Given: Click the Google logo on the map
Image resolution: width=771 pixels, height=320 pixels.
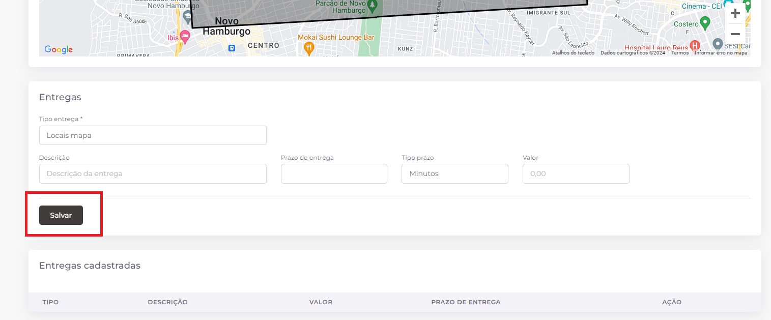Looking at the screenshot, I should tap(59, 49).
